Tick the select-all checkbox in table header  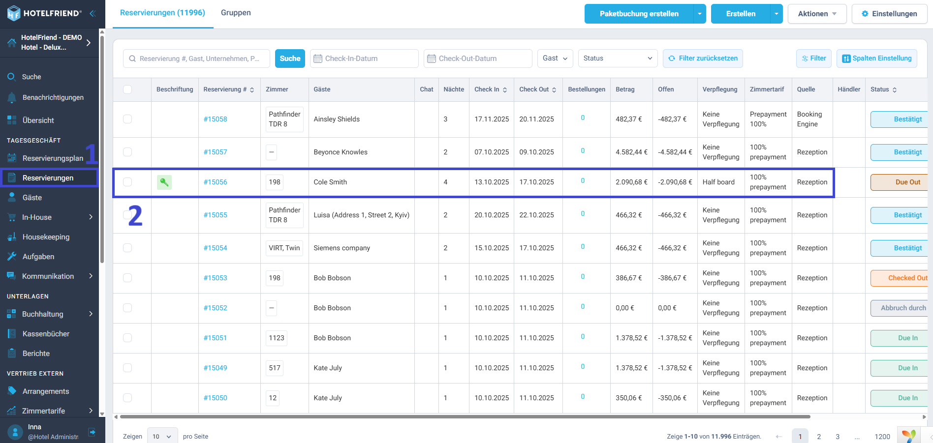127,89
